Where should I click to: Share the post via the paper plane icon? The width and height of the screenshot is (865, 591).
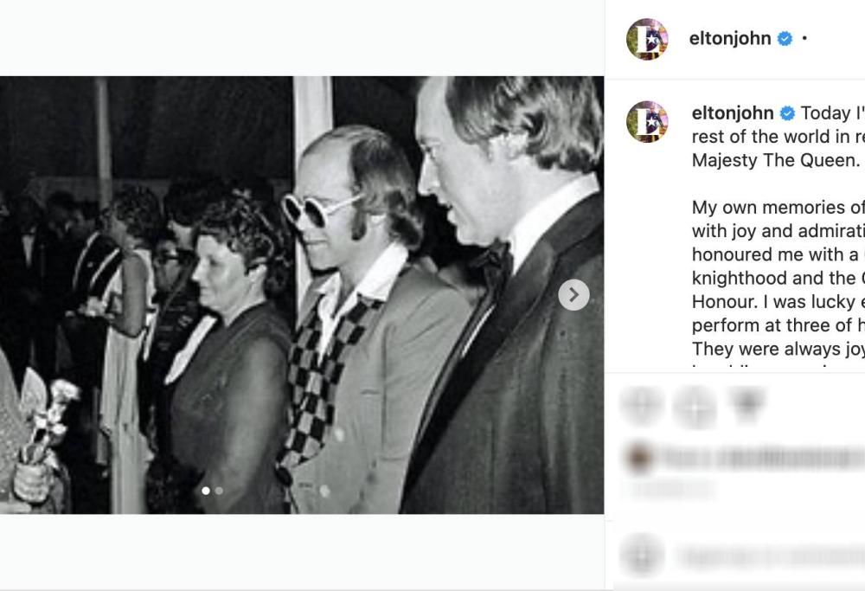click(746, 405)
